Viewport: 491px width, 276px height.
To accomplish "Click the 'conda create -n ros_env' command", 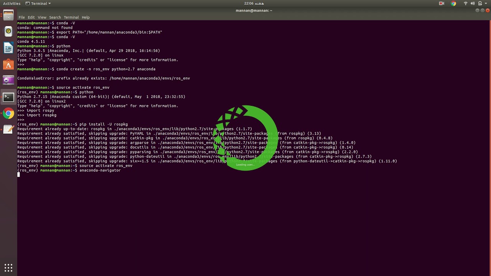I will (x=106, y=69).
